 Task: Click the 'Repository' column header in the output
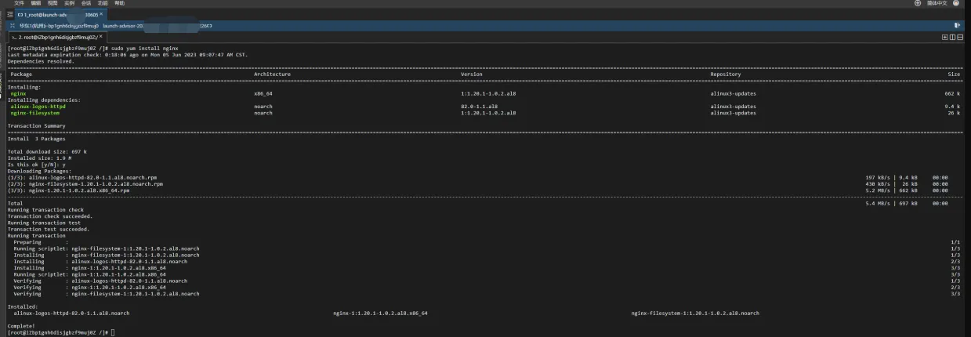(726, 74)
